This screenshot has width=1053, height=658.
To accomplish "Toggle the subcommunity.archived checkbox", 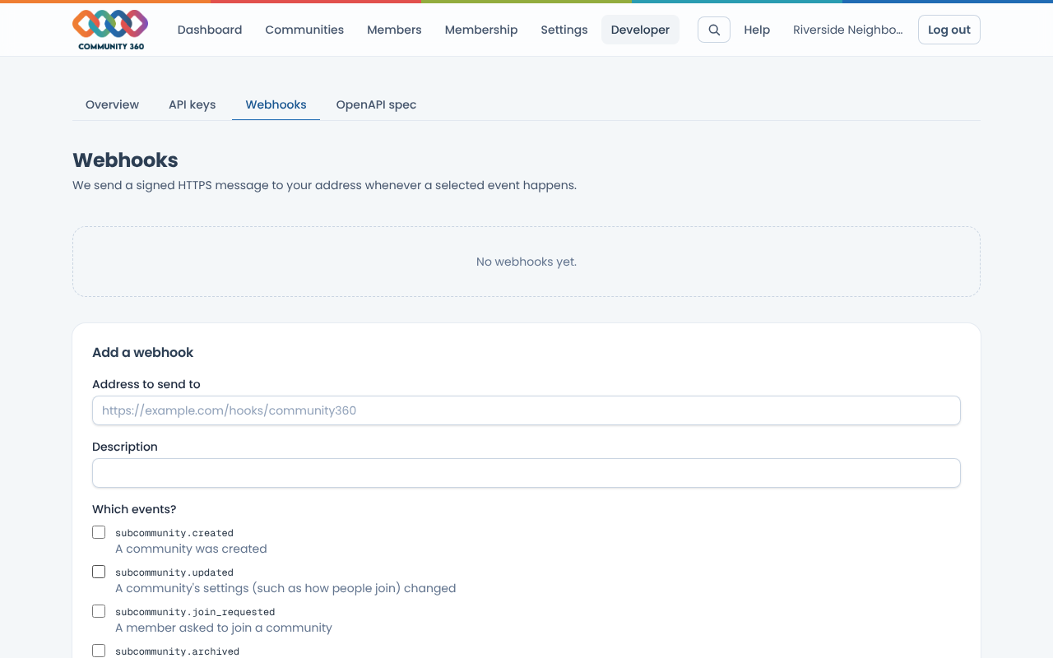I will [99, 651].
